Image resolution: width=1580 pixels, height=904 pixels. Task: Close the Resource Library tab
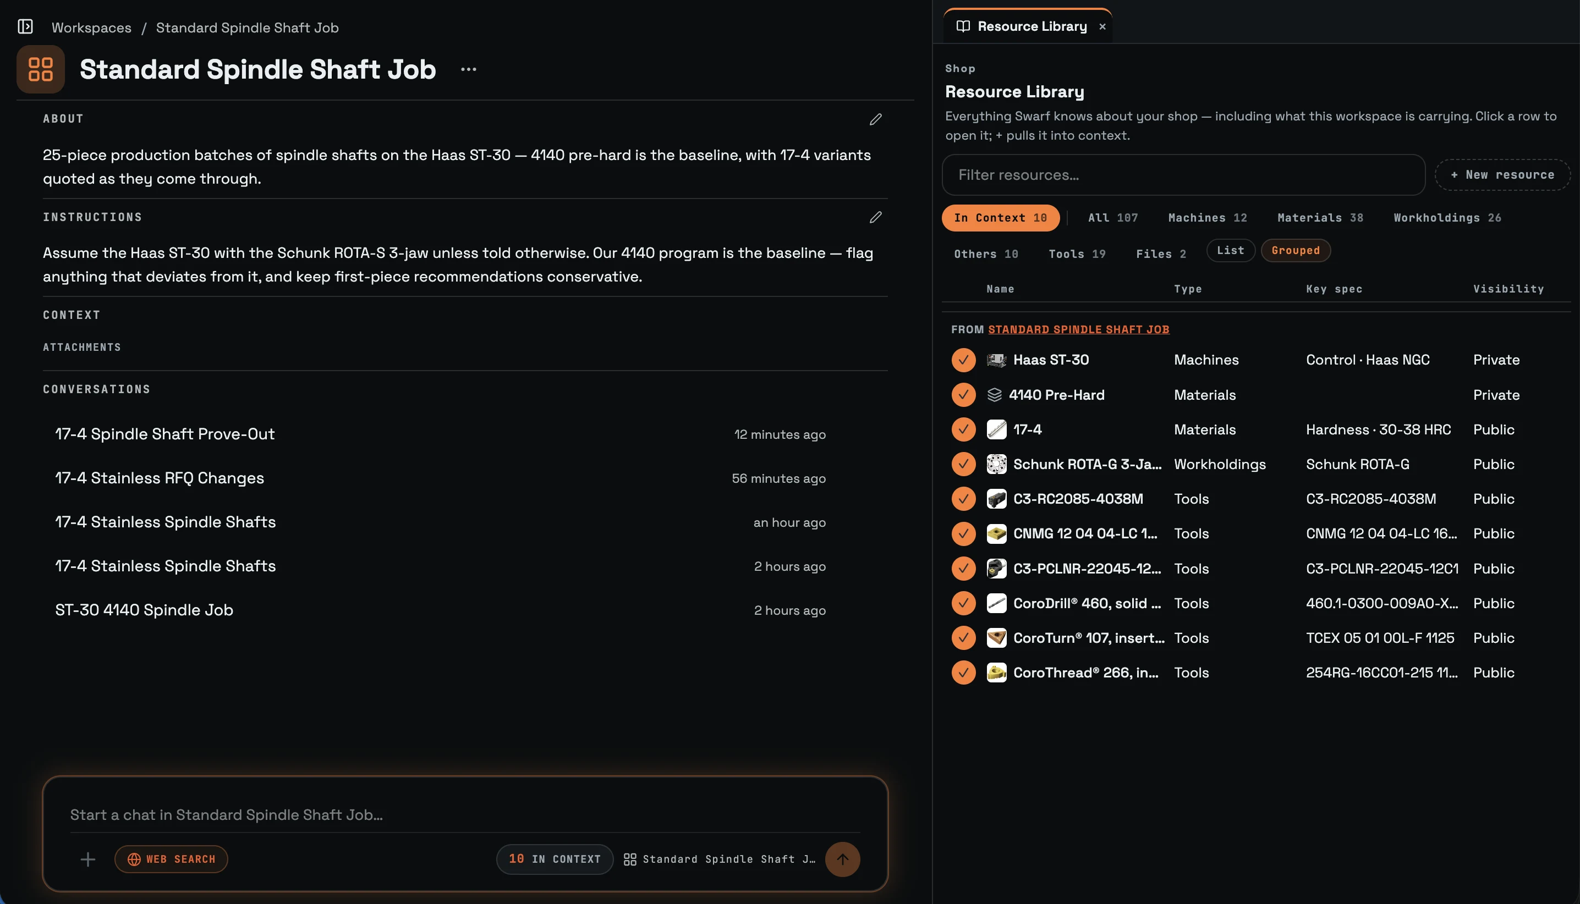[x=1102, y=27]
